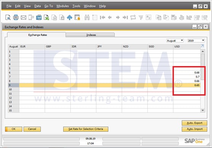Select row 15 header in table
The height and width of the screenshot is (148, 212).
coord(14,111)
